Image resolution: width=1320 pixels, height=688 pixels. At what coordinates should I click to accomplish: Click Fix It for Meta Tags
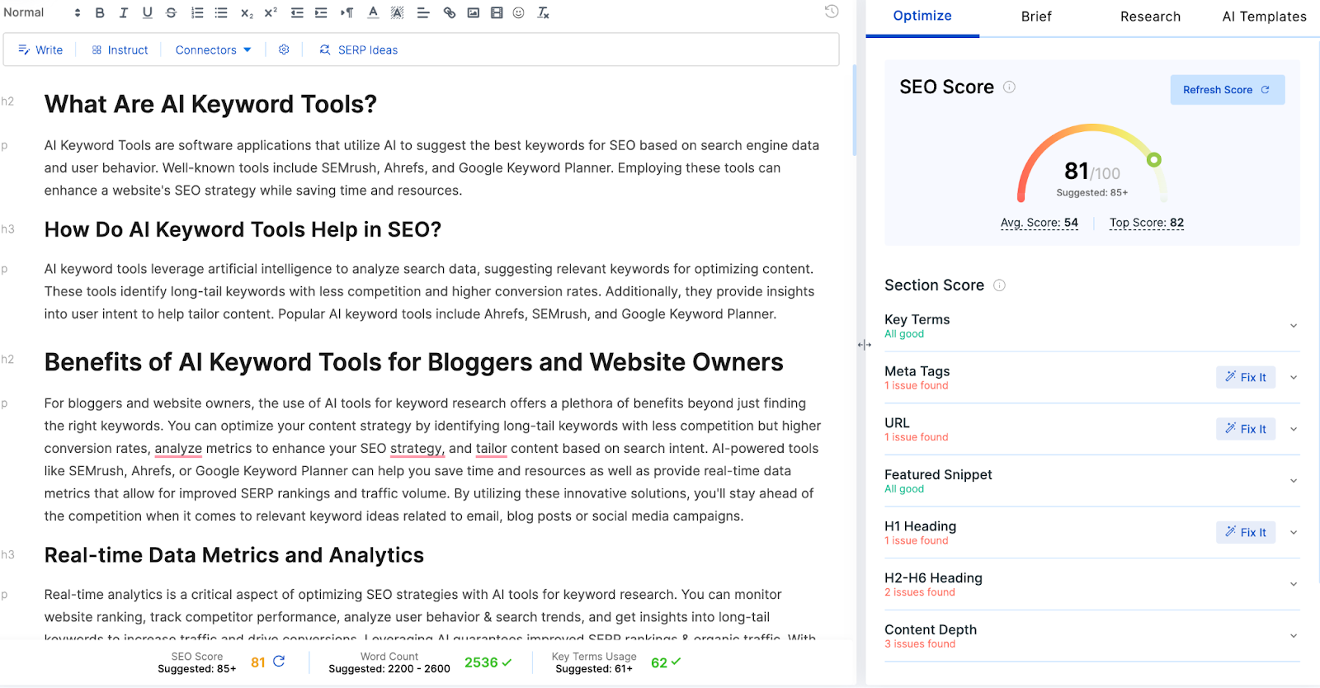1246,377
